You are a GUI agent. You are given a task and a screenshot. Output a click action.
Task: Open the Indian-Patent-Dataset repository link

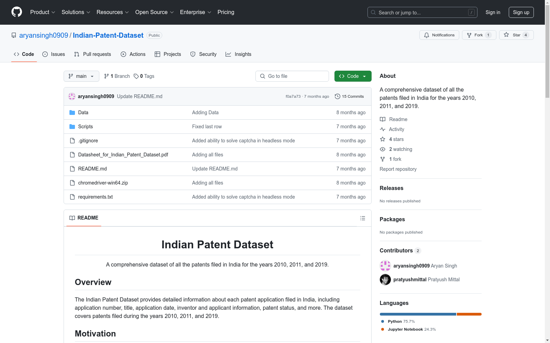pos(108,35)
